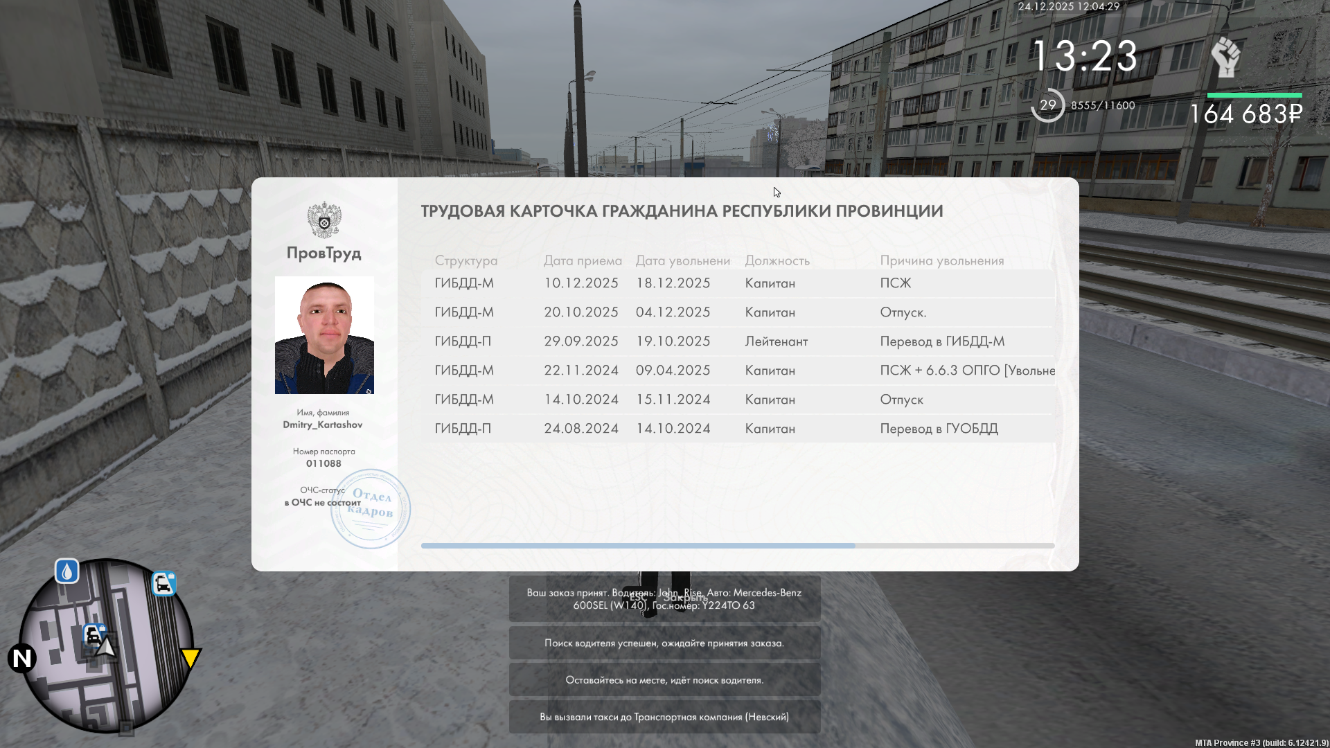The width and height of the screenshot is (1330, 748).
Task: Click the Dmitry_Kartashov profile photo
Action: (x=324, y=335)
